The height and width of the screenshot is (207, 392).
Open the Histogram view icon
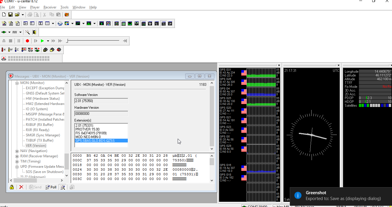point(89,24)
